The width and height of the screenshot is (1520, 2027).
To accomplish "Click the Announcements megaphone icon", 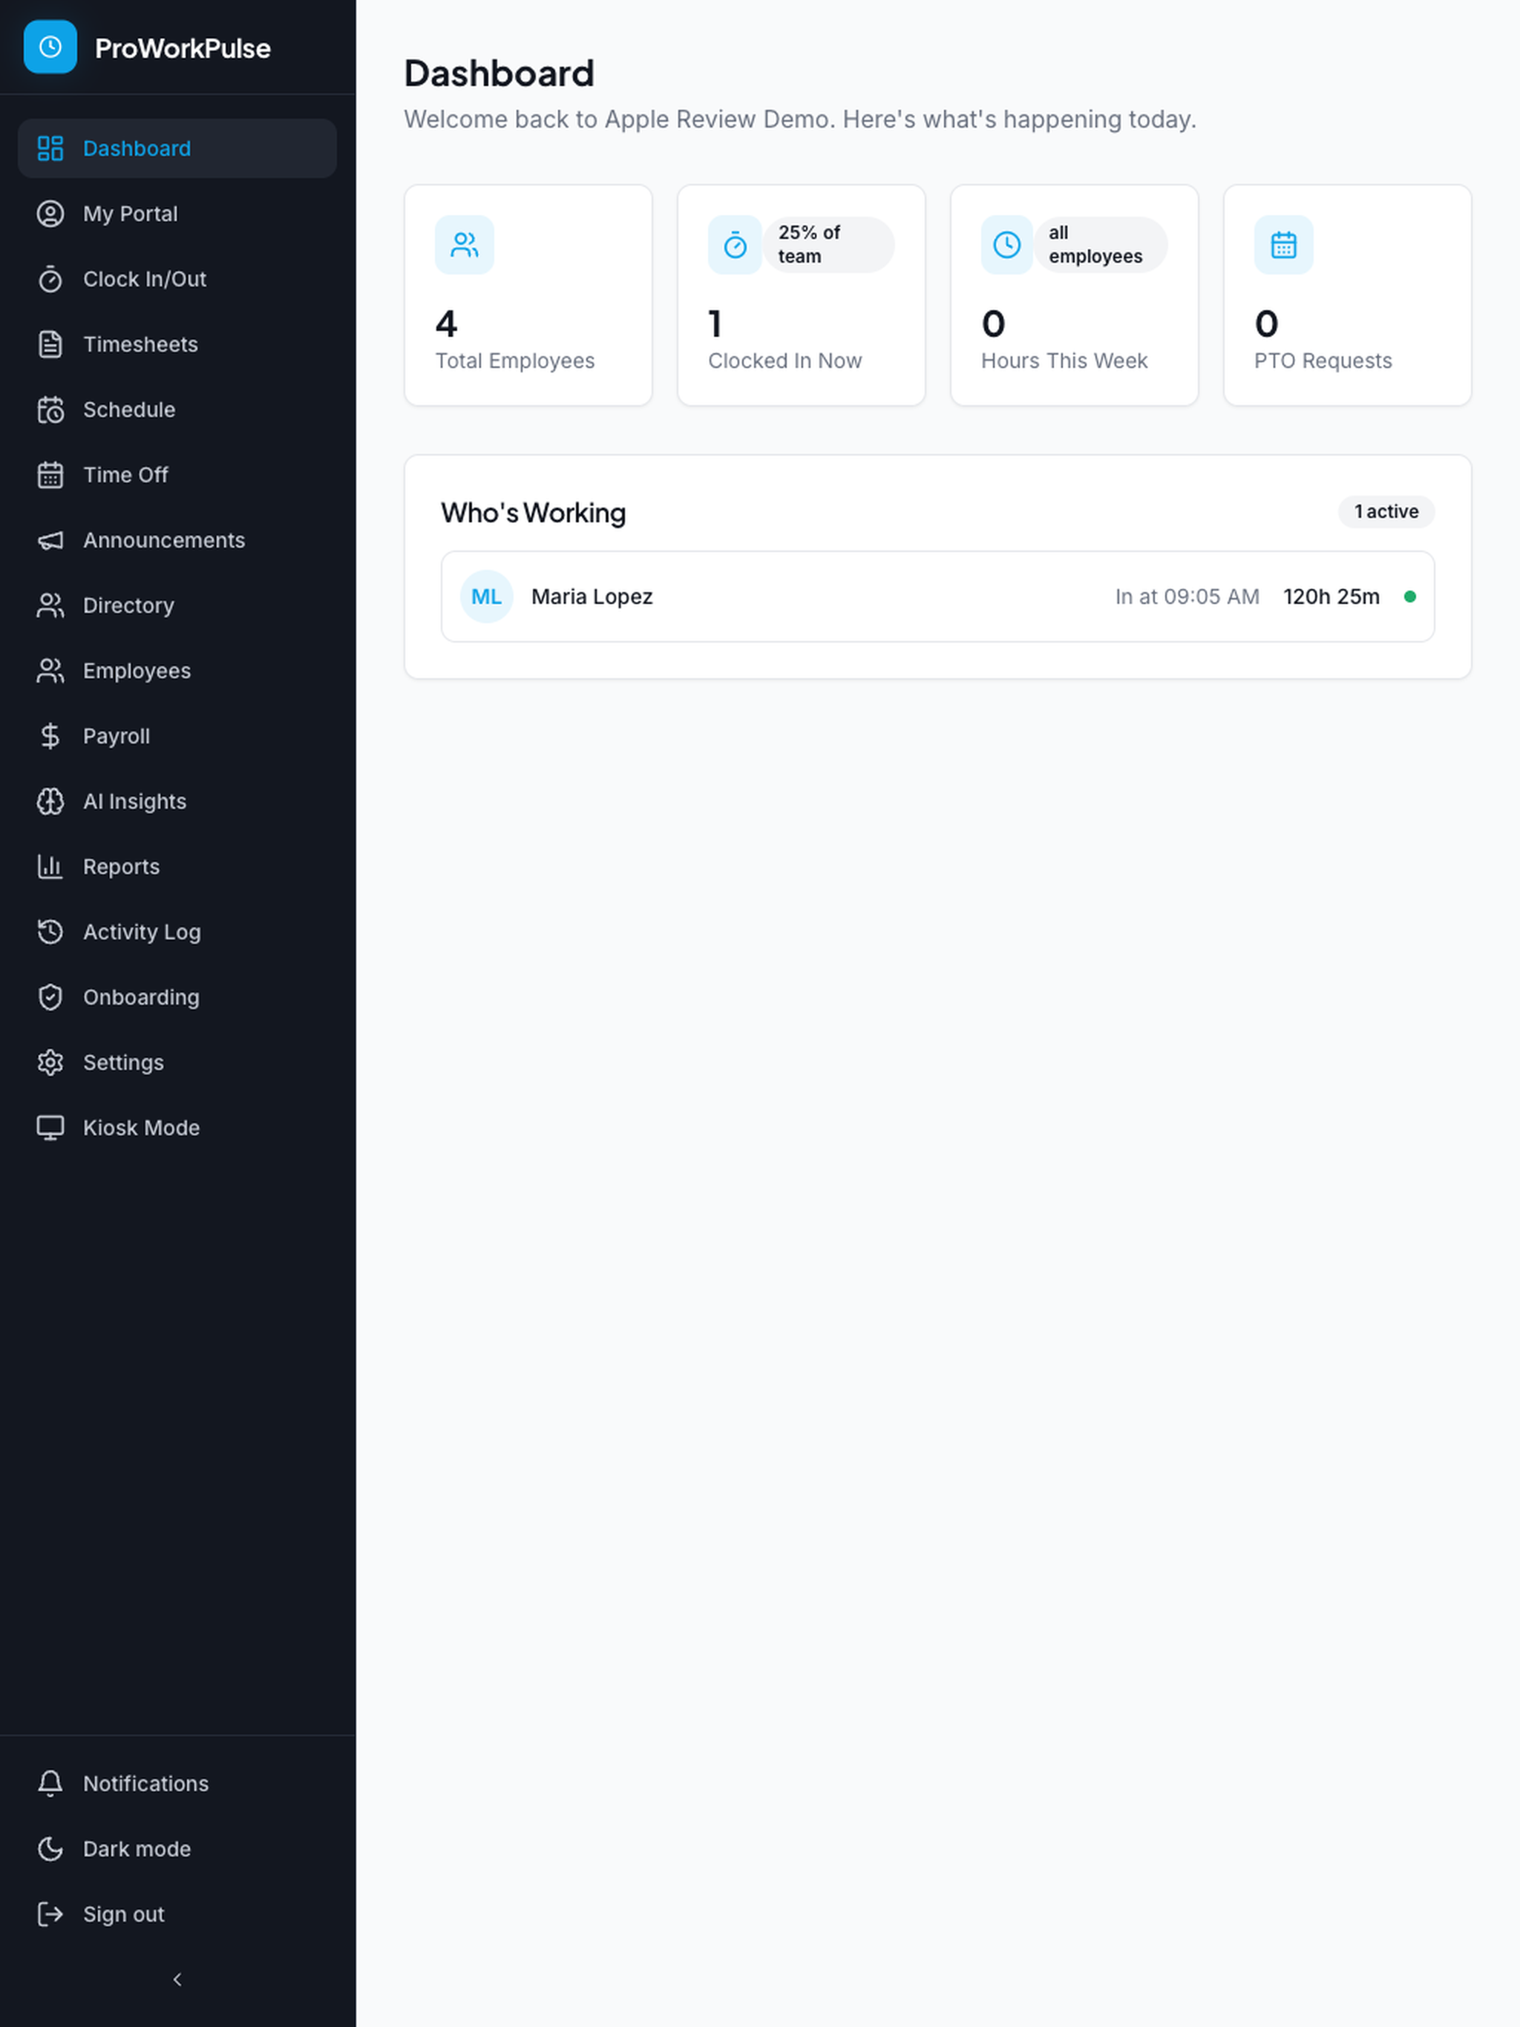I will click(x=50, y=539).
